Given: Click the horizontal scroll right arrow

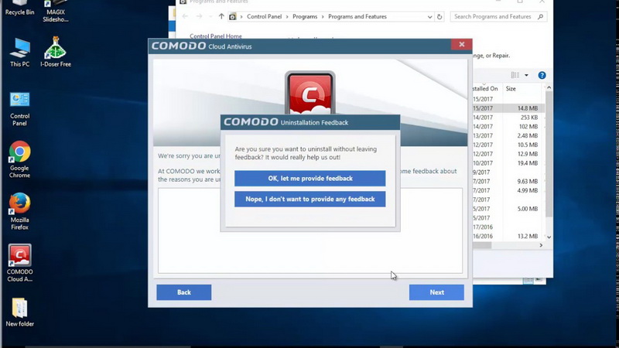Looking at the screenshot, I should click(541, 245).
